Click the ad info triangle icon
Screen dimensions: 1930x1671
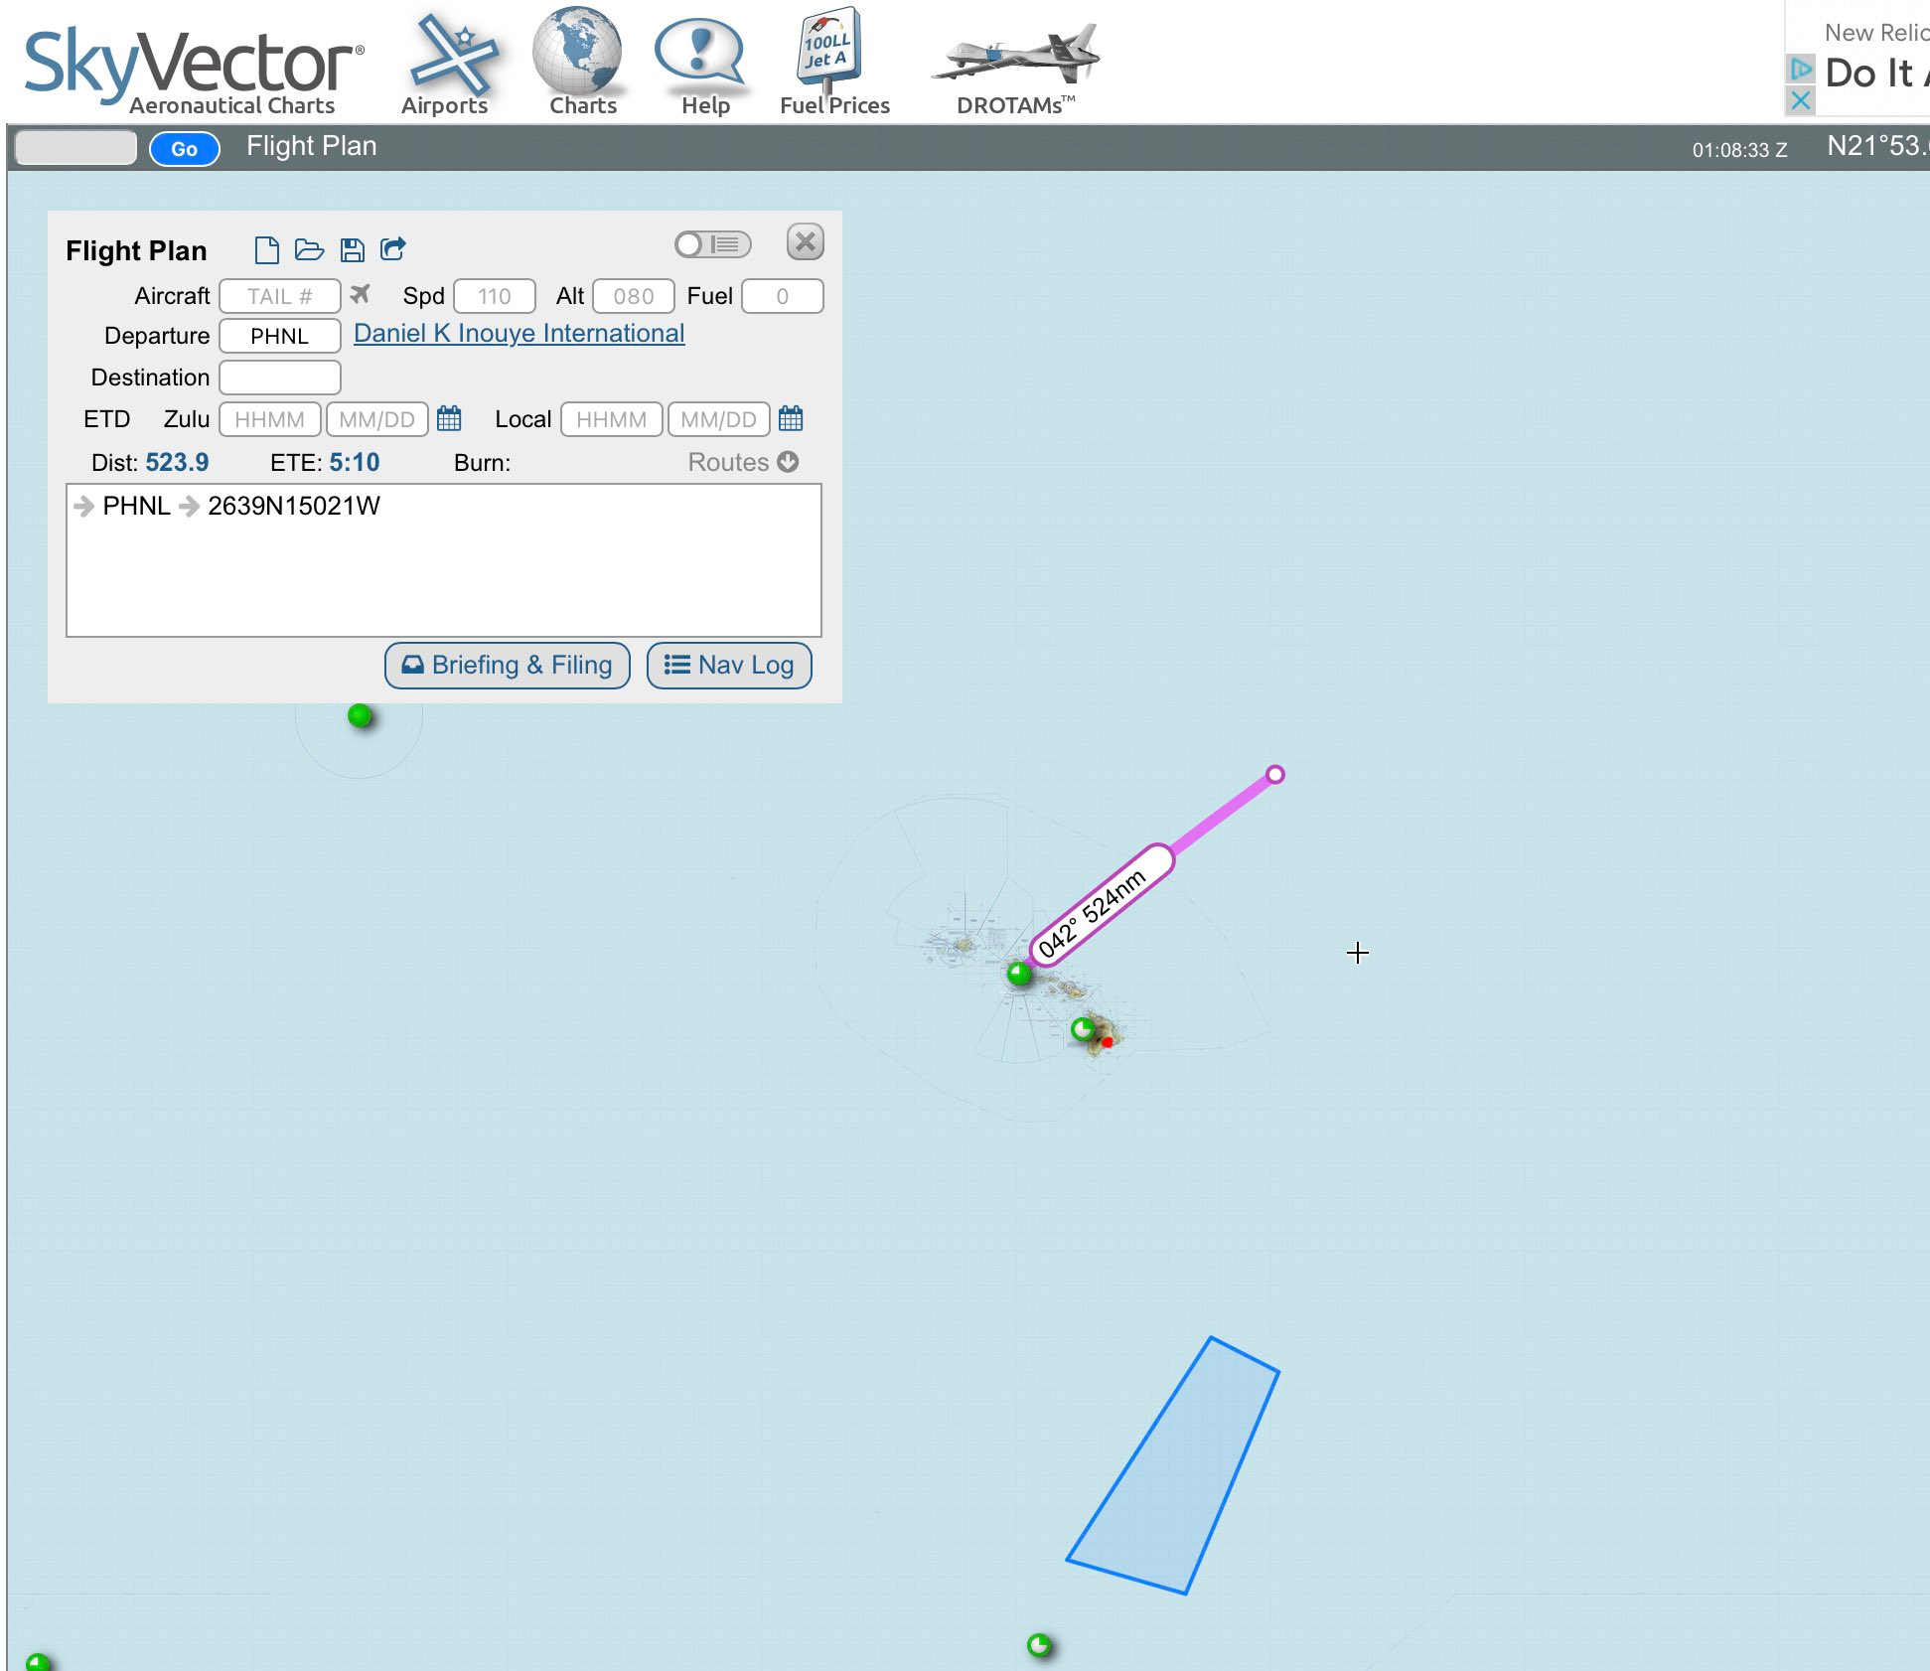pos(1801,69)
